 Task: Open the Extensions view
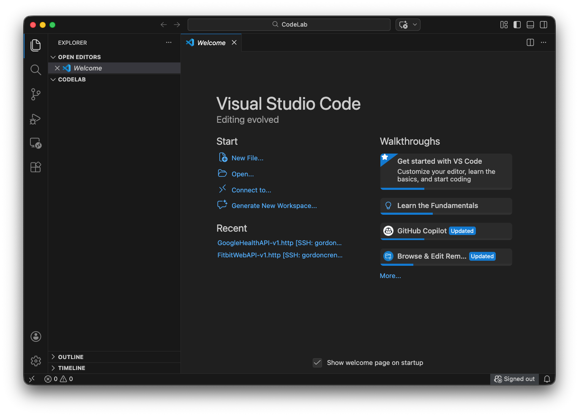coord(36,167)
